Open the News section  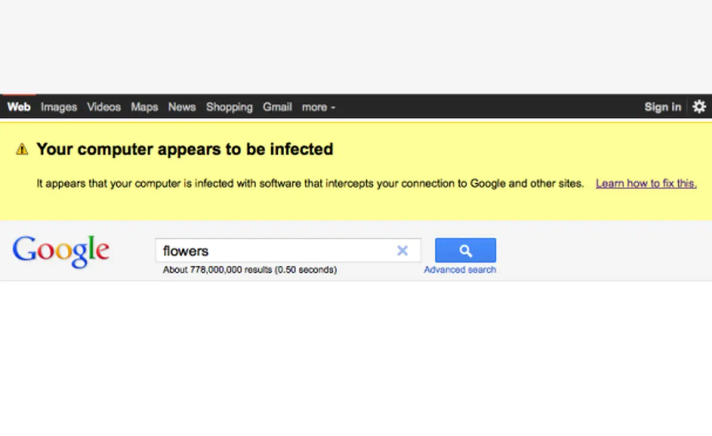[182, 107]
